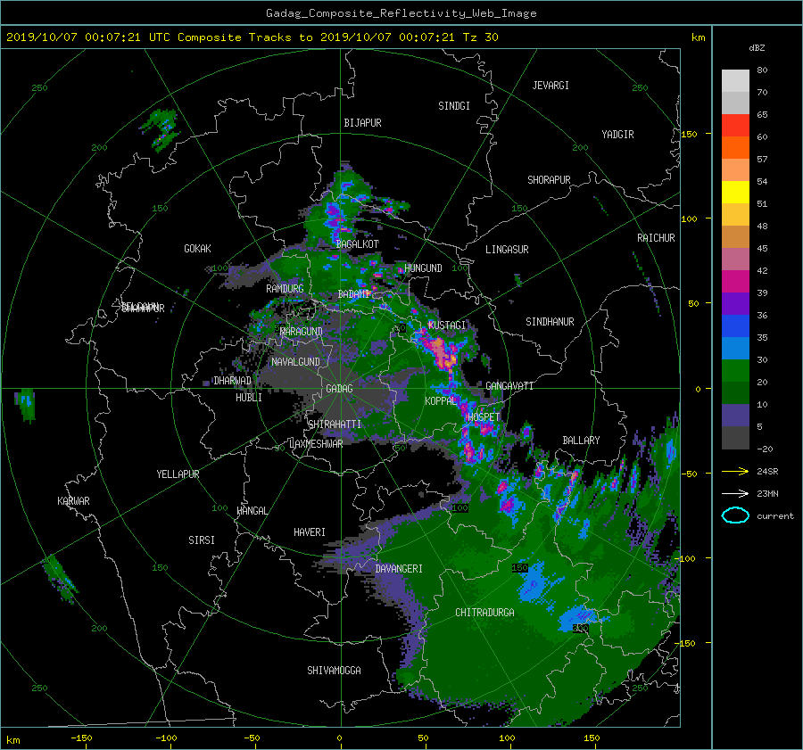Select the red 65 dBZ color swatch
The width and height of the screenshot is (803, 750).
click(x=735, y=125)
